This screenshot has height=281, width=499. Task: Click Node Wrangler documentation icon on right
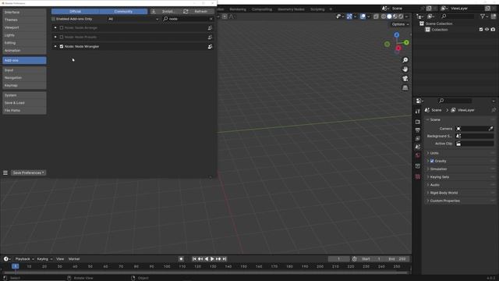tap(210, 47)
